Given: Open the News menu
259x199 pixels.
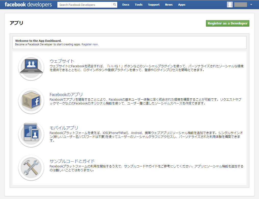Looking at the screenshot, I should pyautogui.click(x=169, y=5).
